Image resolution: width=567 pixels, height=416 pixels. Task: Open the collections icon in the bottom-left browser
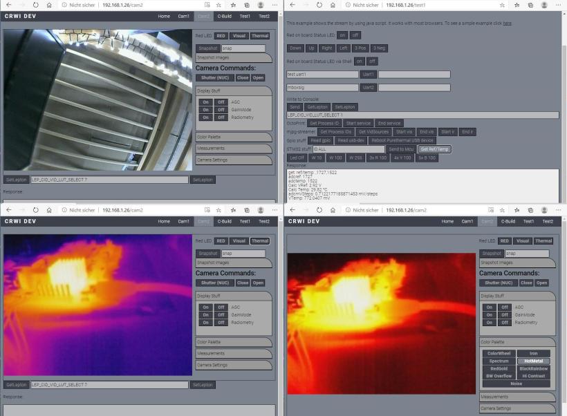click(x=246, y=209)
